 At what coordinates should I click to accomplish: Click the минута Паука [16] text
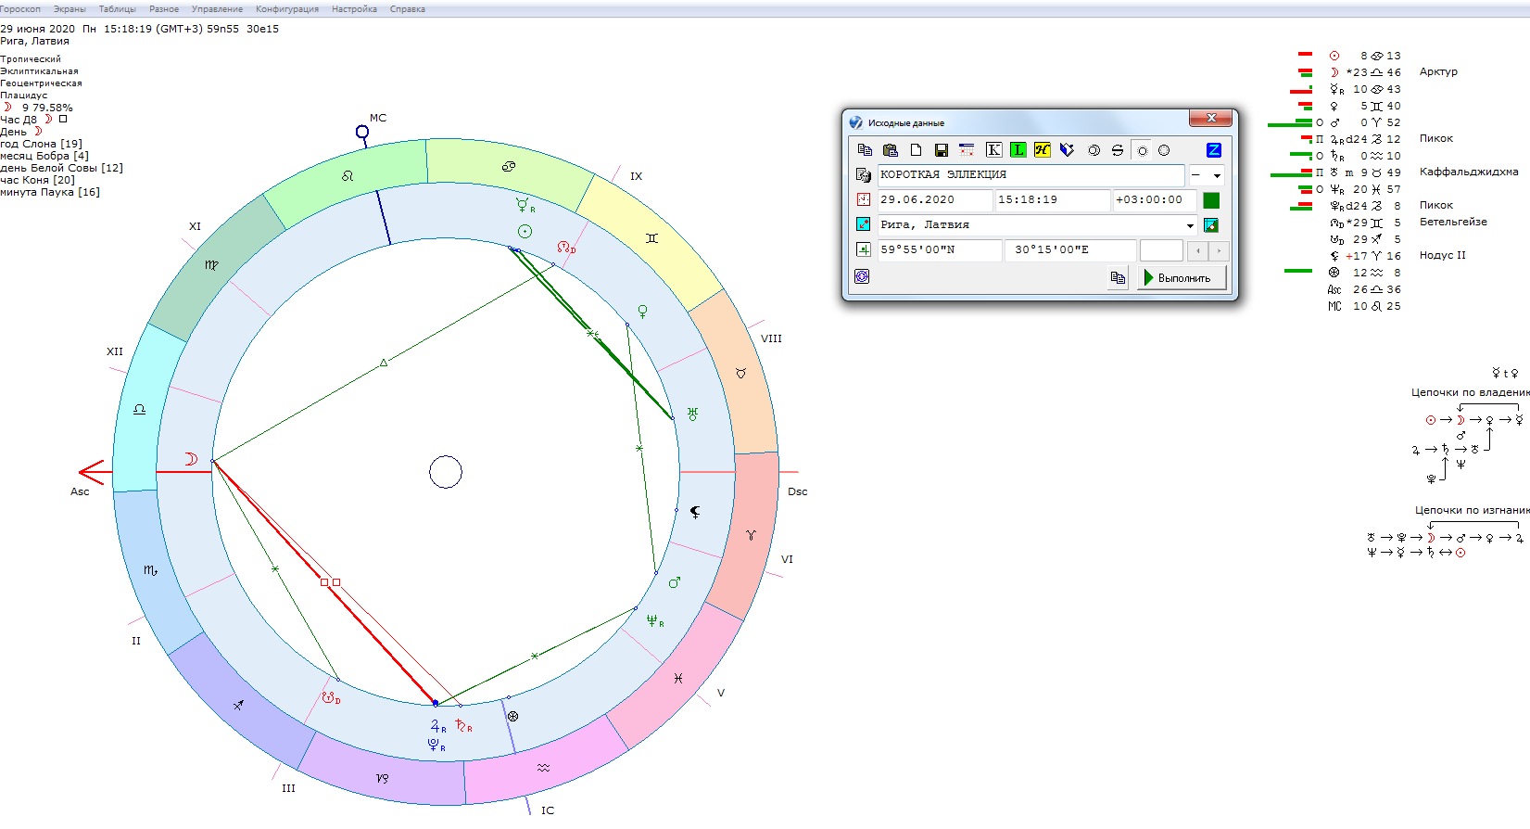point(50,192)
